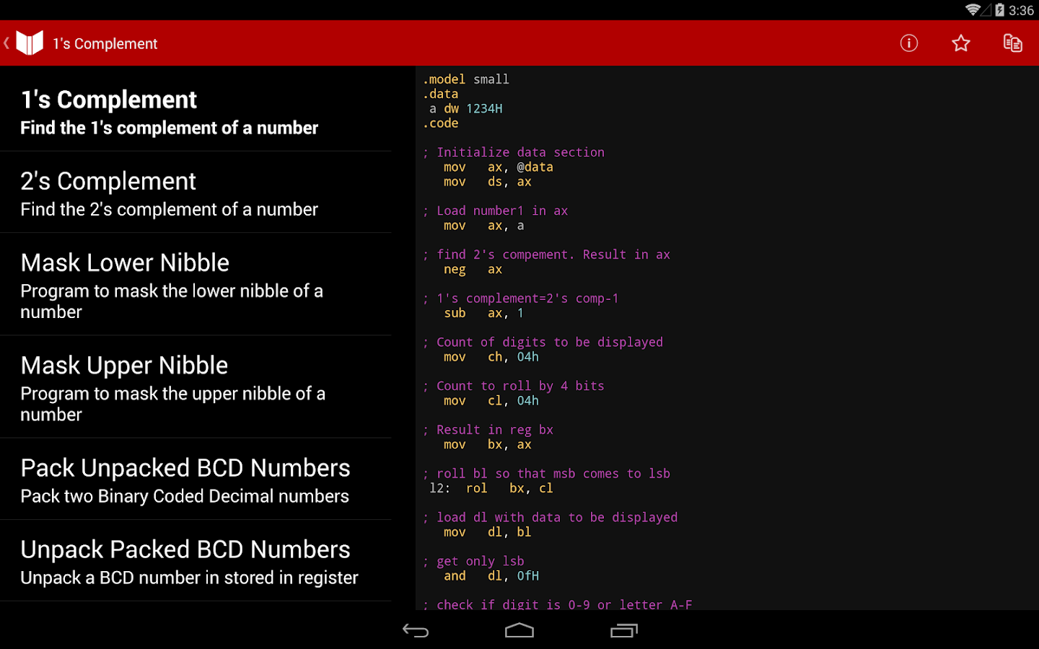Open the 2's Complement program
Image resolution: width=1039 pixels, height=649 pixels.
click(196, 193)
